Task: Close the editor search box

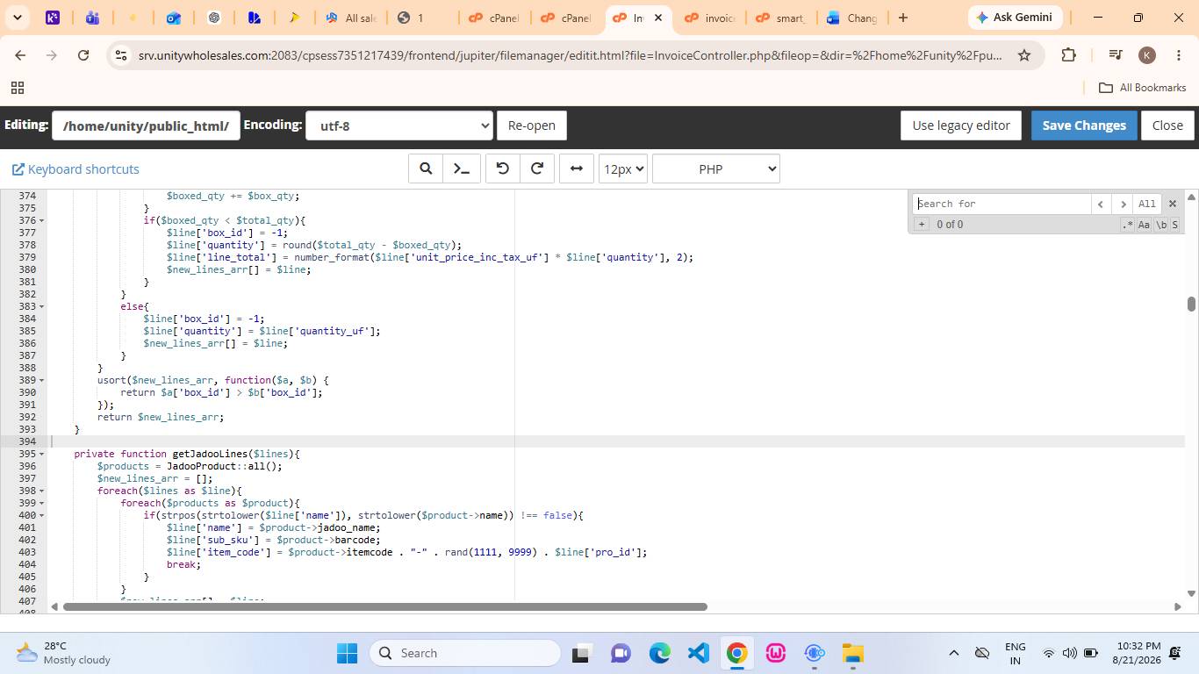Action: point(1172,204)
